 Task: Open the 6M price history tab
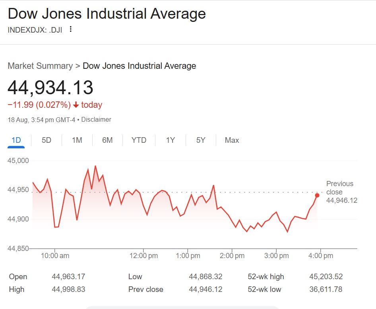tap(107, 140)
